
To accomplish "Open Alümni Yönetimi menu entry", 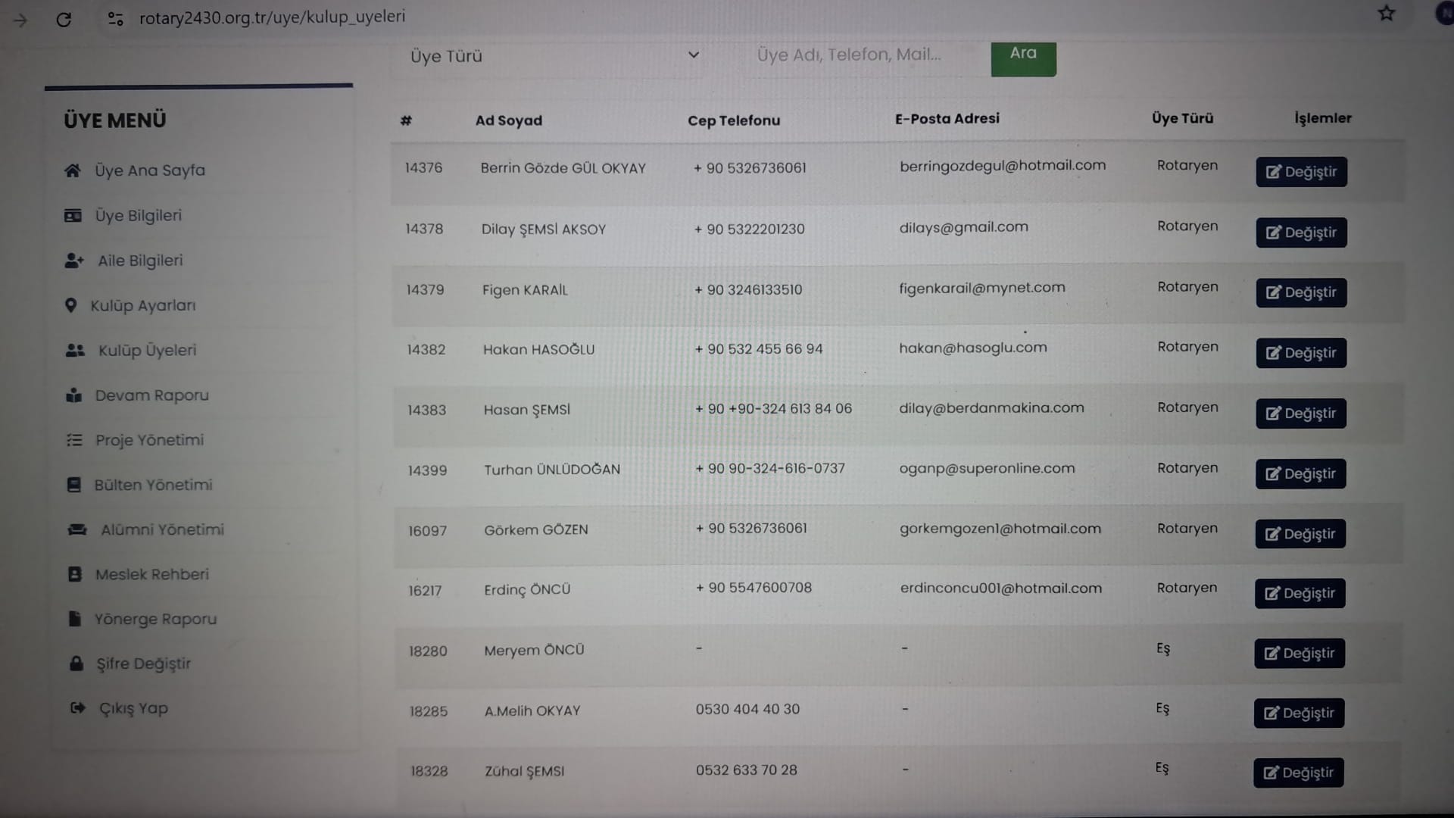I will pyautogui.click(x=162, y=529).
